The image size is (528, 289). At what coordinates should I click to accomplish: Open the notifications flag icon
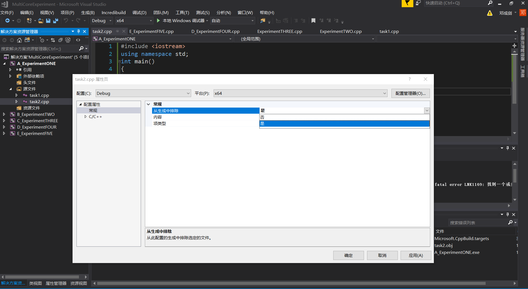[407, 3]
